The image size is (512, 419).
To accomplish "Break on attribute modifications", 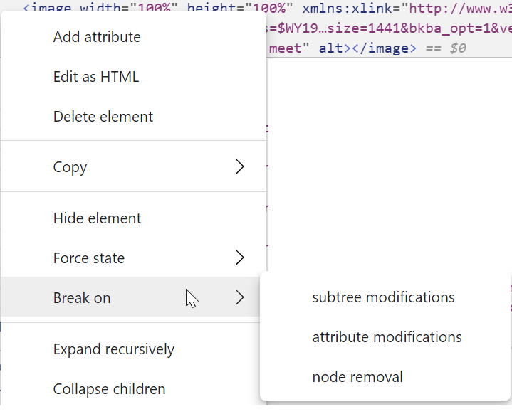I will (x=387, y=337).
